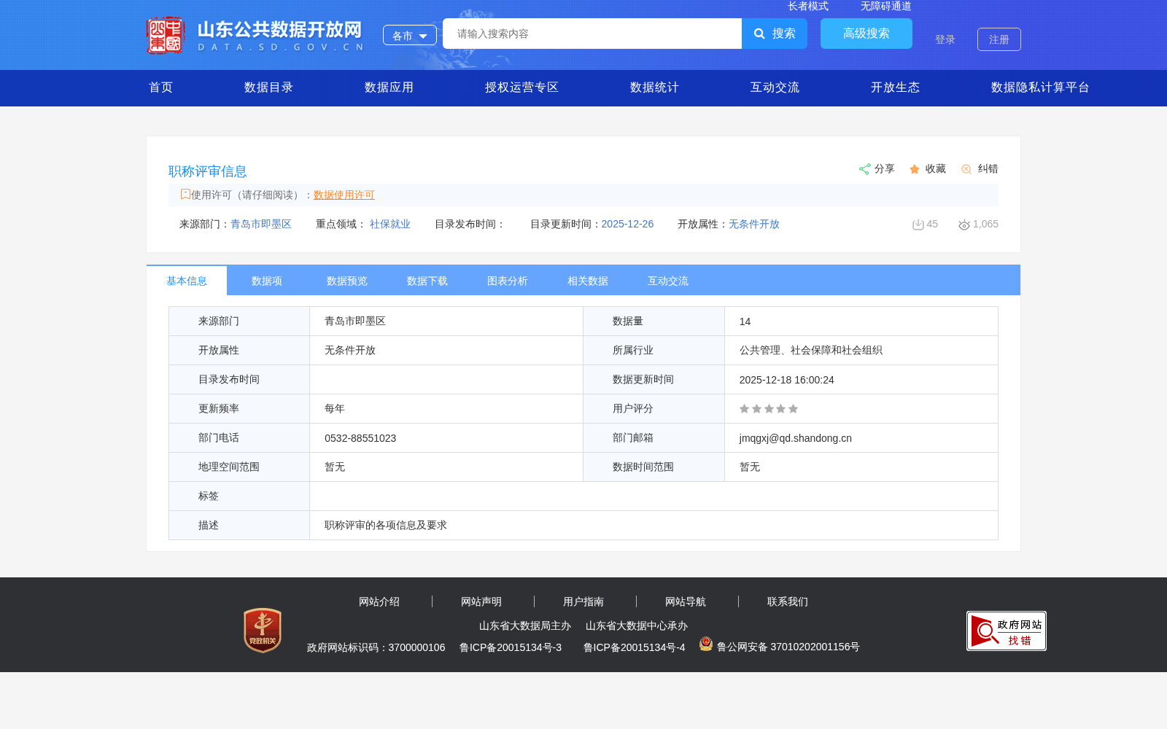
Task: Click update date 2025-12-26
Action: [x=627, y=224]
